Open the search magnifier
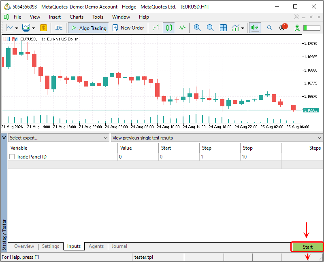Viewport: 324px width, 262px height. pos(269,27)
